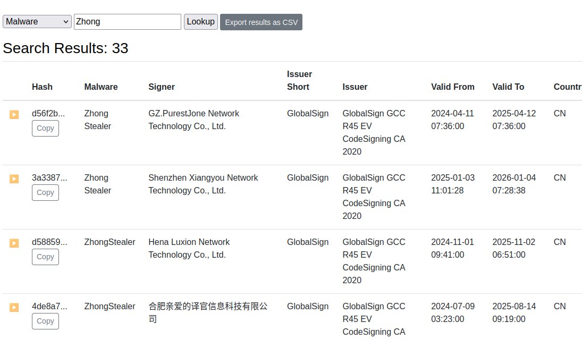
Task: Select the Hena Luxion Network Technology signer
Action: [x=189, y=249]
